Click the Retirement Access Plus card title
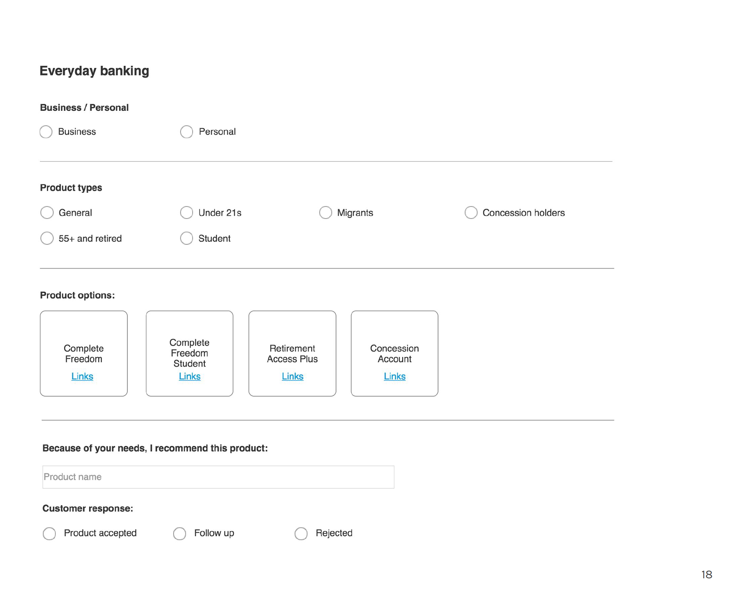 coord(292,353)
